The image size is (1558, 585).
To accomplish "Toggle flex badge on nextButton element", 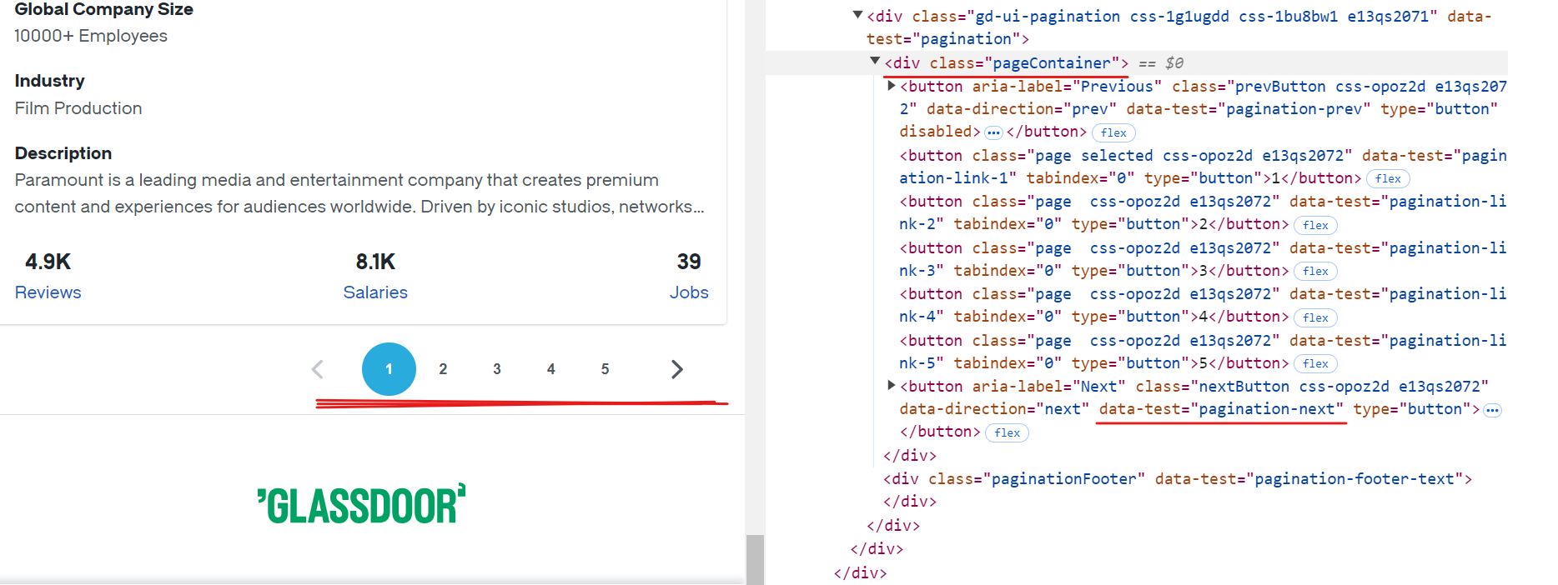I will point(1007,432).
